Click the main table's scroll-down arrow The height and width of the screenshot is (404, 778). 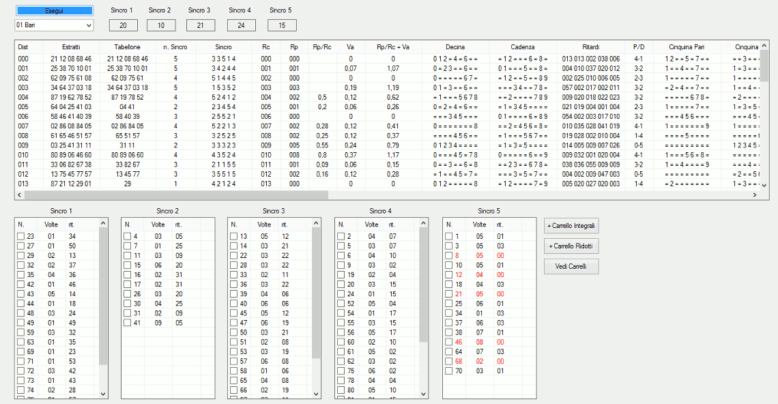click(765, 184)
